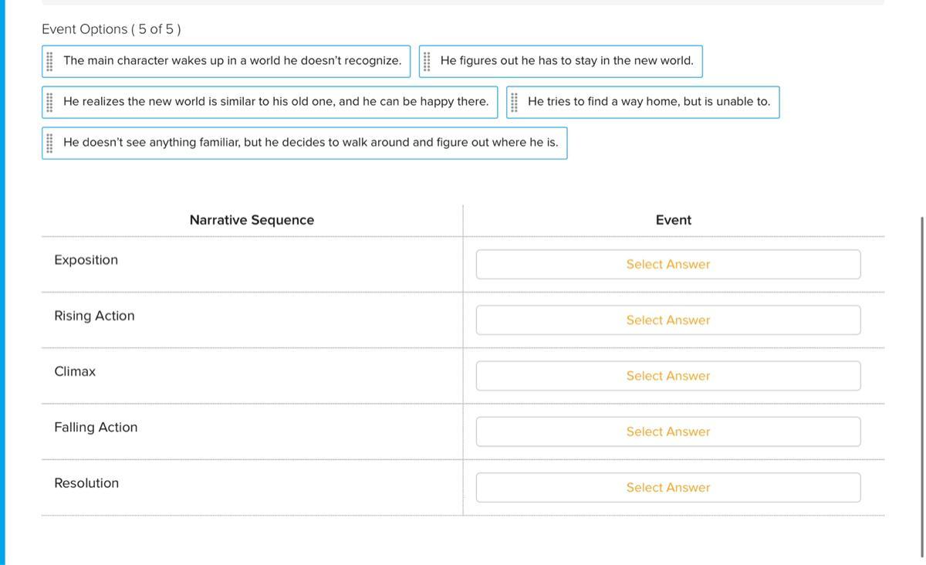
Task: Click the 'Exposition' row label
Action: click(86, 260)
